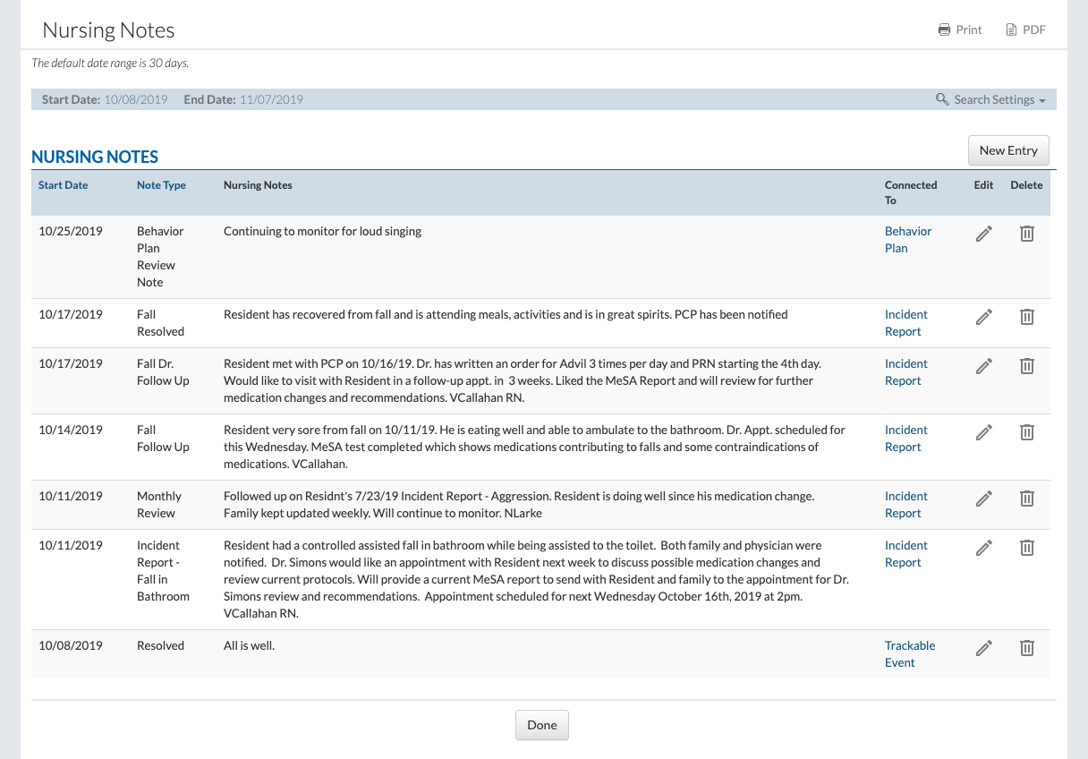Sort notes by Start Date column
This screenshot has width=1088, height=759.
(63, 185)
